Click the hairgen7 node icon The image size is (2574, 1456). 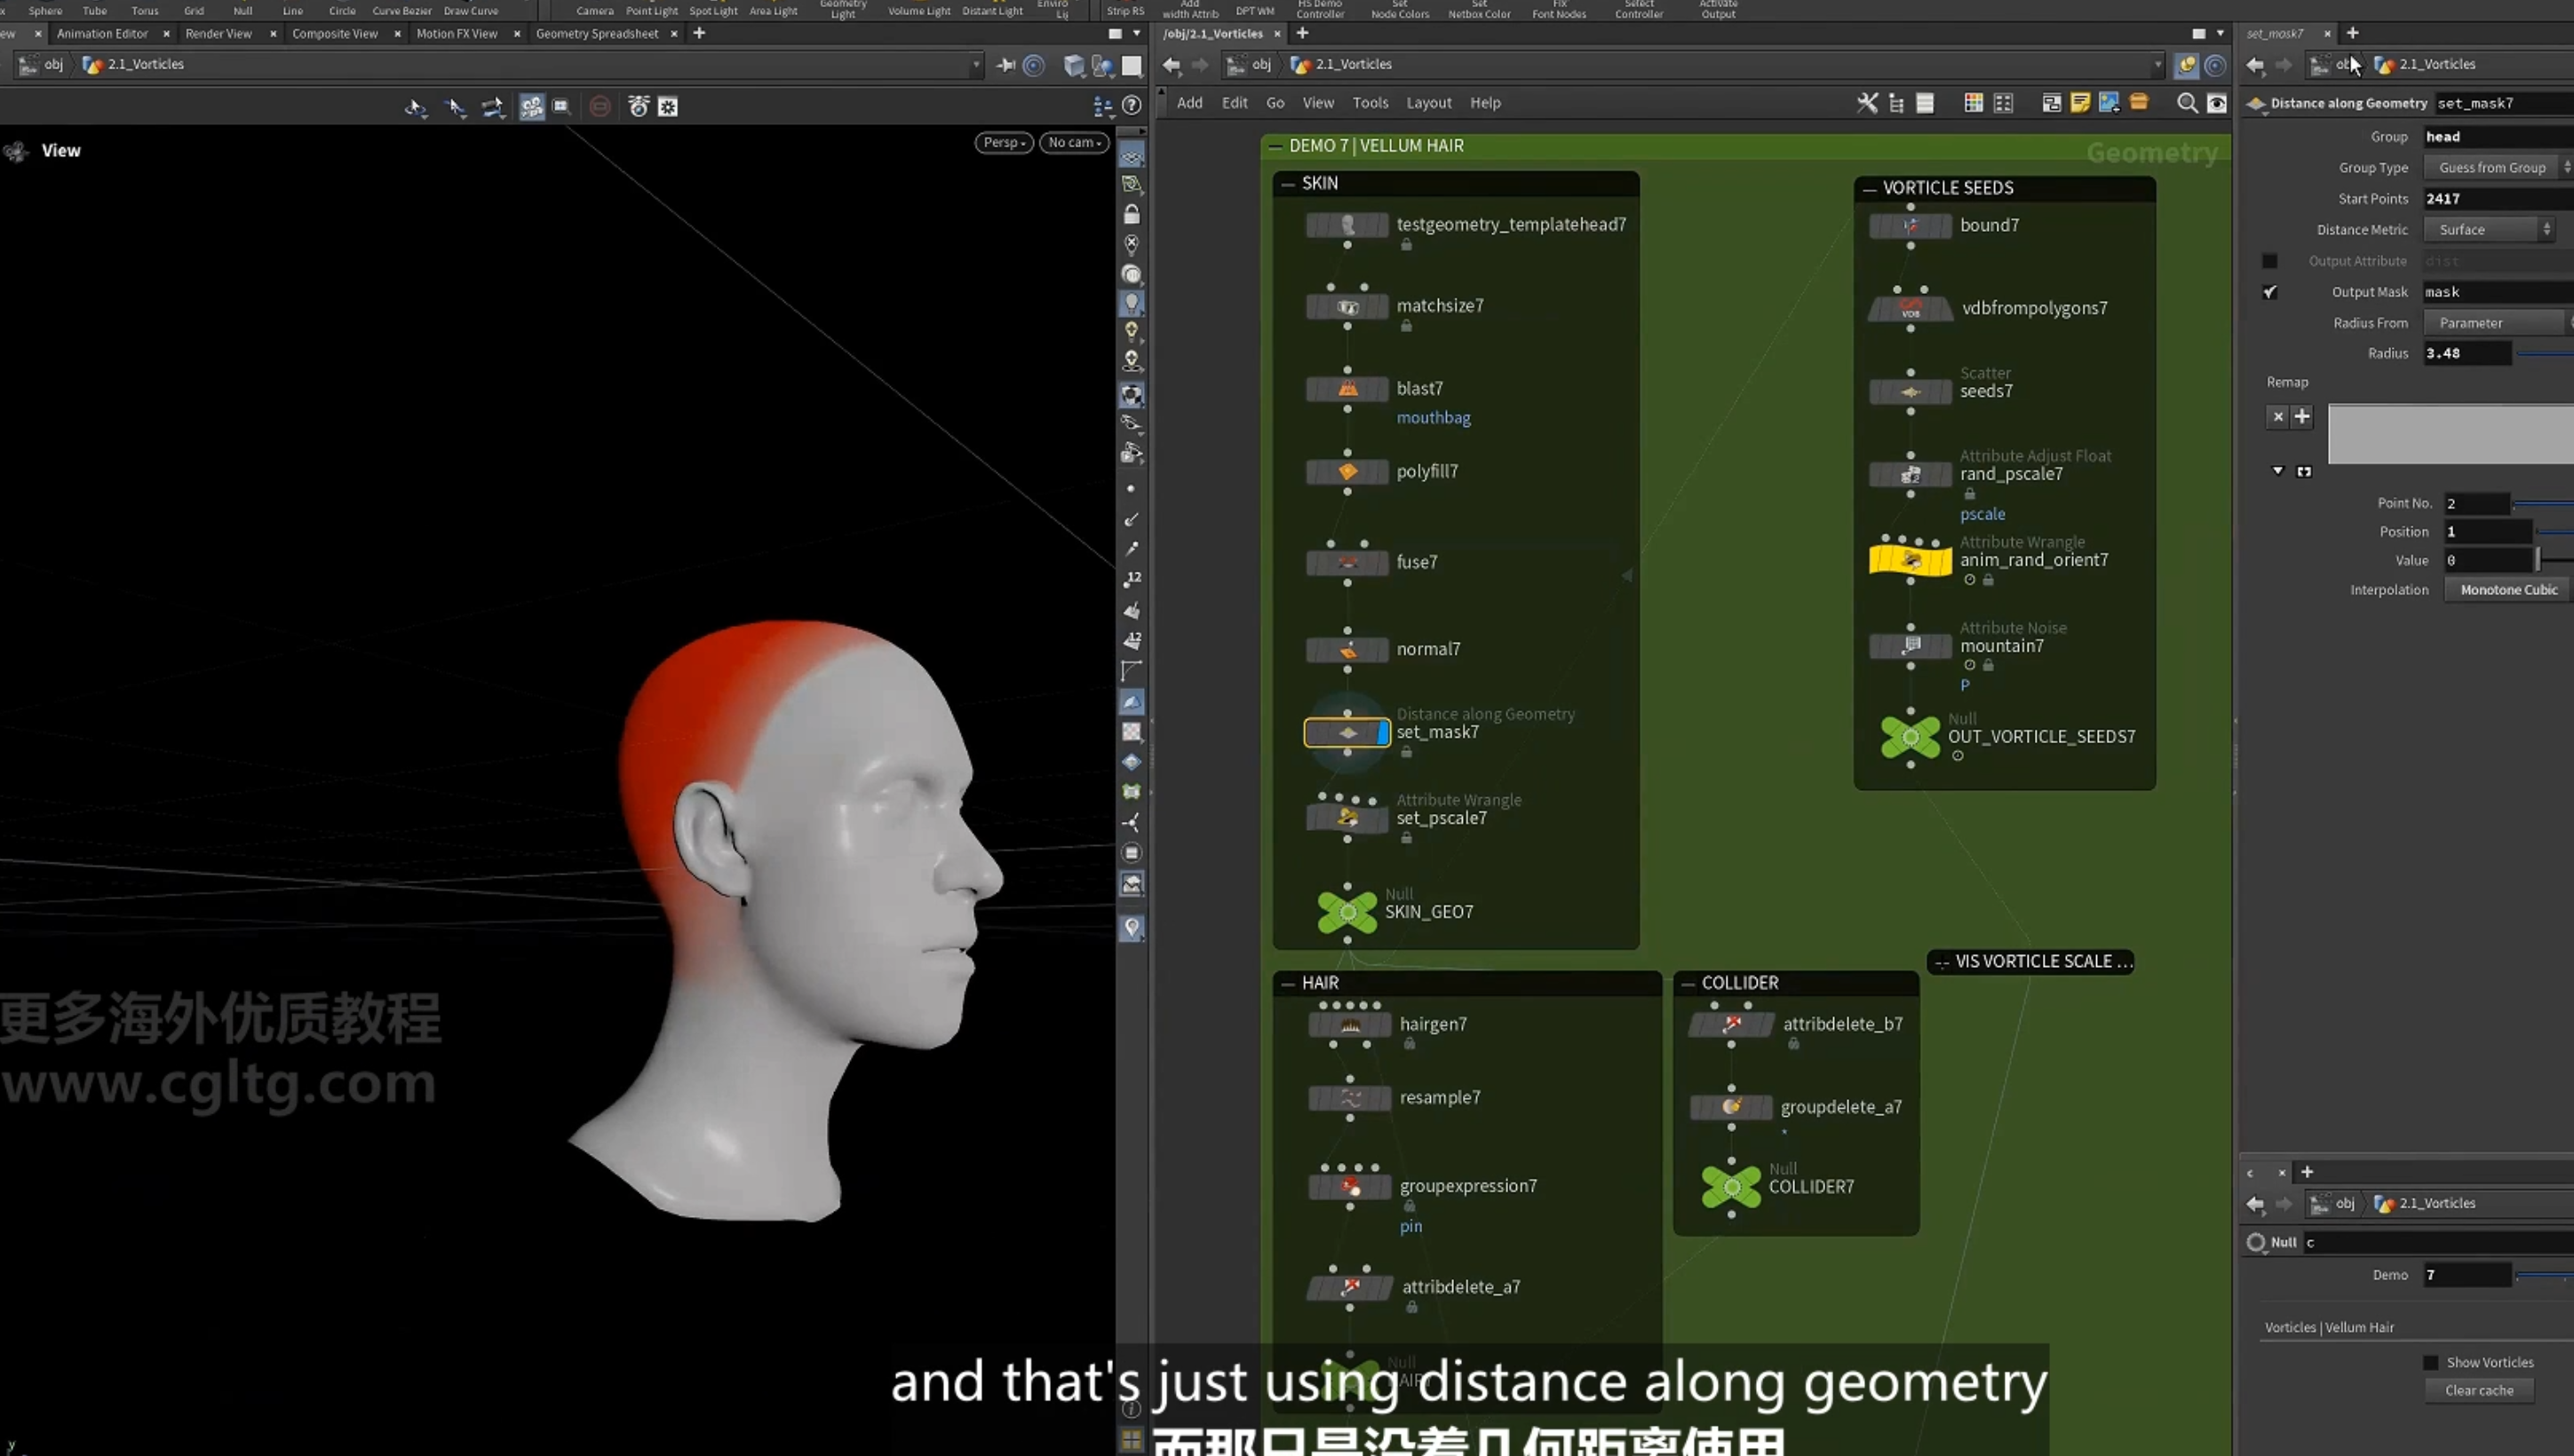[x=1349, y=1025]
